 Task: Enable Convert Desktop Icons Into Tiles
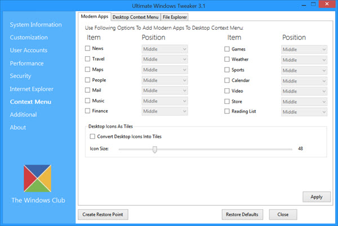click(92, 137)
